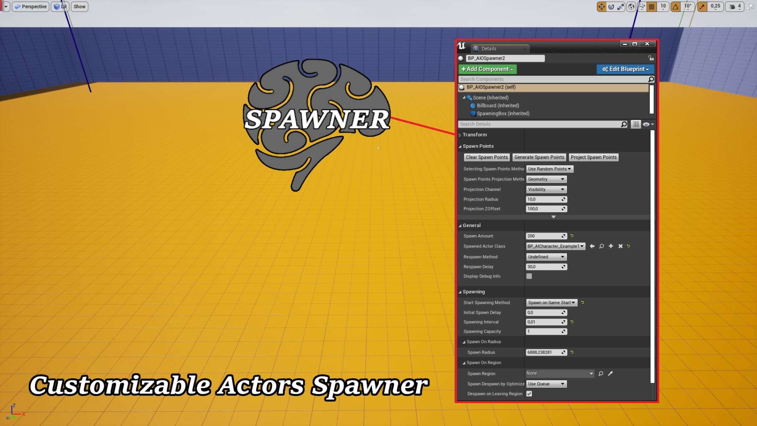Viewport: 757px width, 426px height.
Task: Open the Perspective view mode menu
Action: [31, 7]
